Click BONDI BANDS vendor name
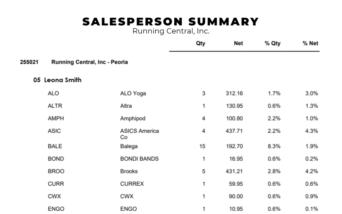342x214 pixels. [x=139, y=159]
